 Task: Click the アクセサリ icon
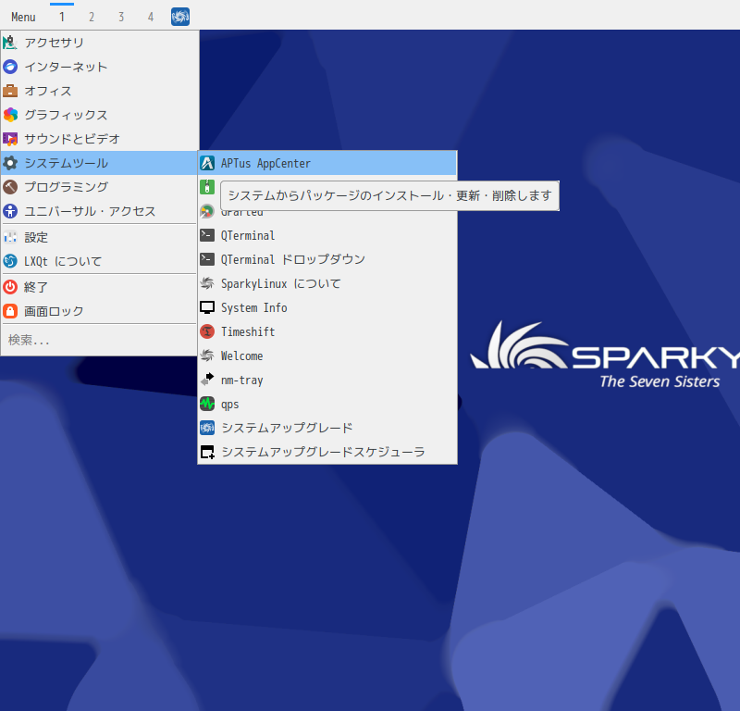pos(10,43)
